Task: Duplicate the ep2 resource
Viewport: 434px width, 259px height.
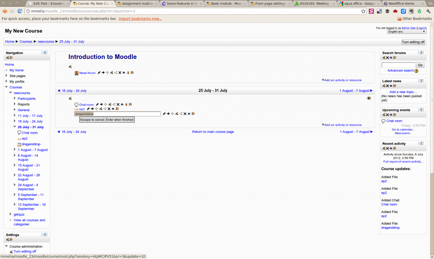Action: coord(105,109)
